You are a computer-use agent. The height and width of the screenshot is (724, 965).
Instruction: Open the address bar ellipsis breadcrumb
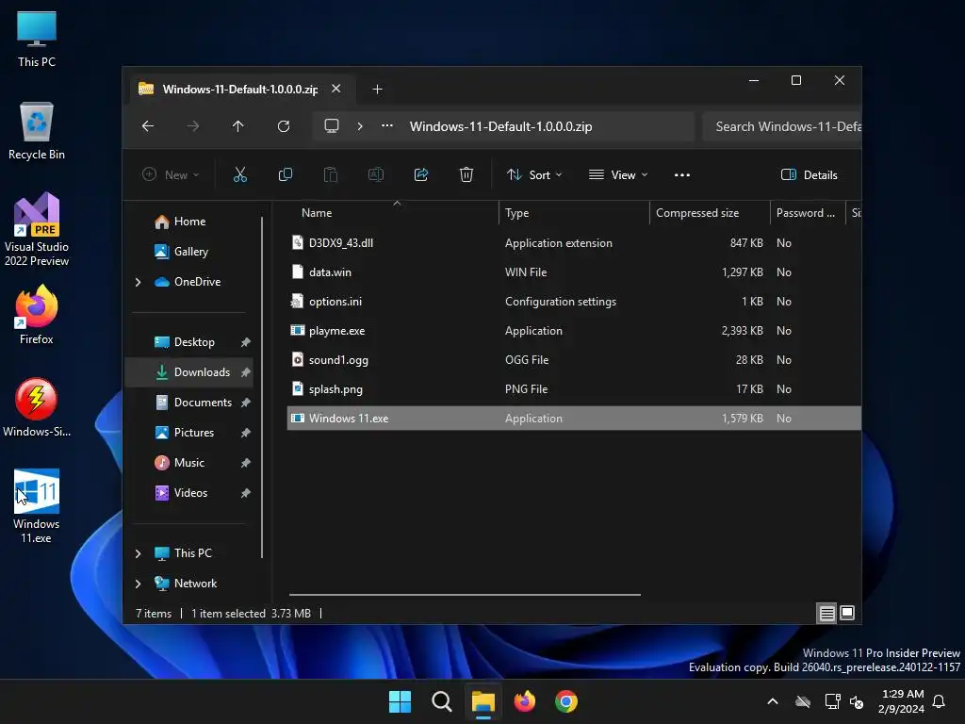[x=387, y=126]
